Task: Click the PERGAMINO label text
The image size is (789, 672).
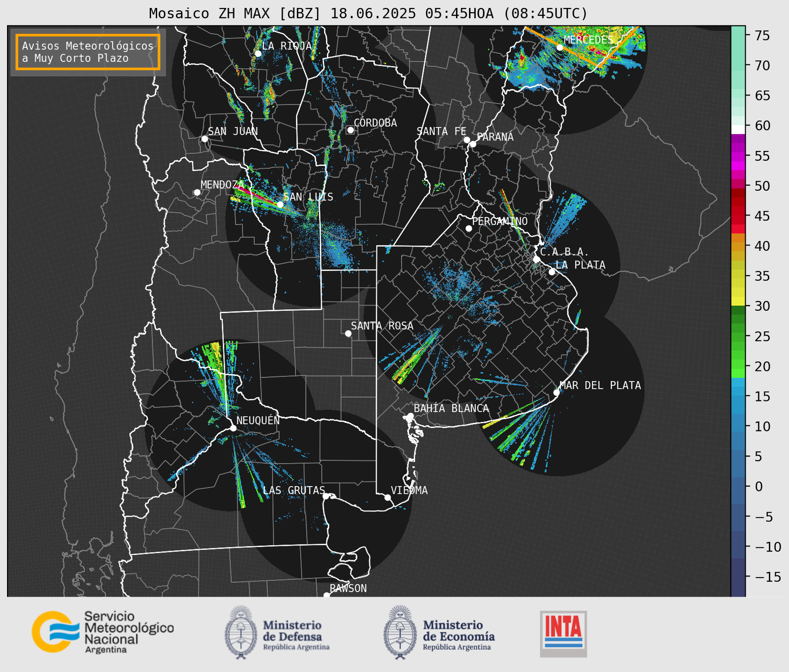Action: (500, 222)
